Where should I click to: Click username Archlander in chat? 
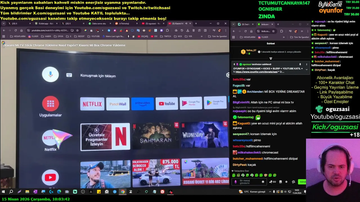coord(255,92)
